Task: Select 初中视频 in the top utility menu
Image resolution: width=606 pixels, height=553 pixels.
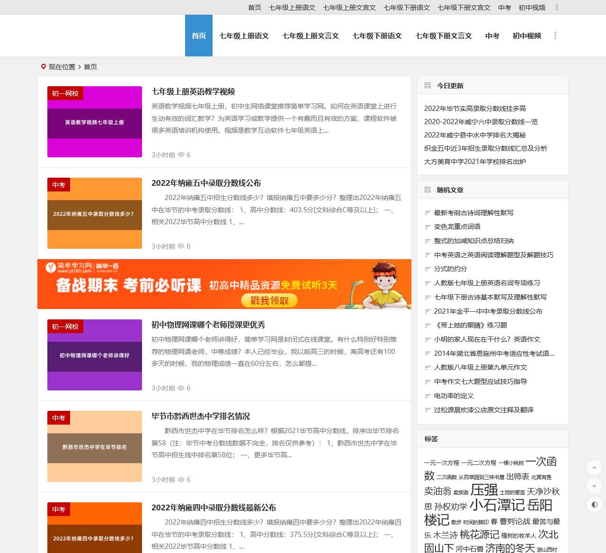Action: pos(532,8)
